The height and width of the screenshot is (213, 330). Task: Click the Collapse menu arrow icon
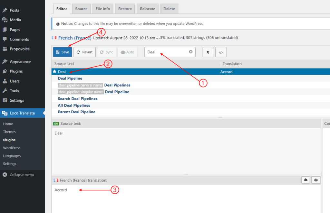(5, 175)
